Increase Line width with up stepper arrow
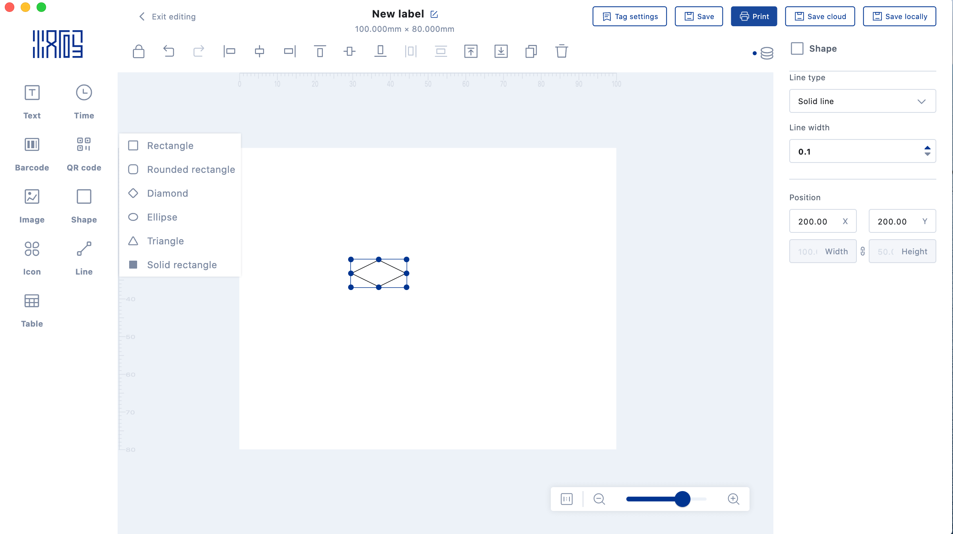This screenshot has width=953, height=534. [x=927, y=148]
